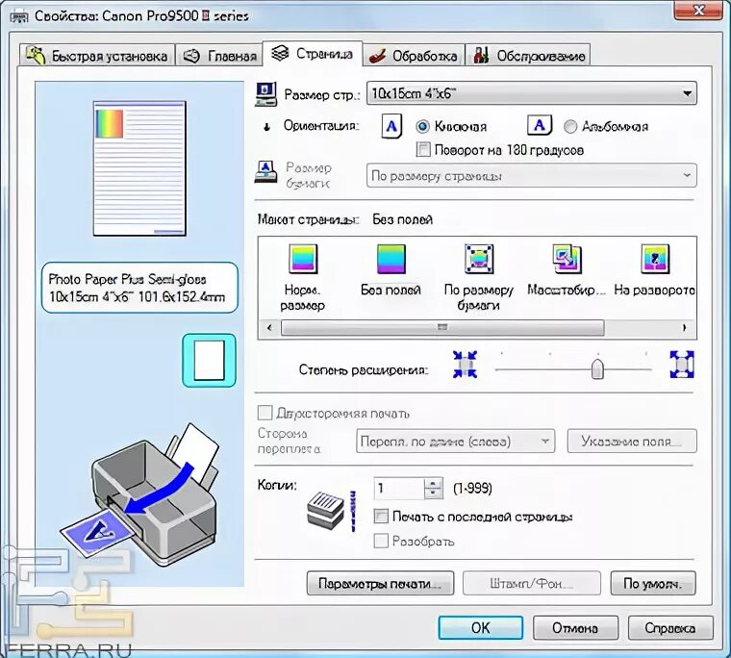The image size is (731, 658).
Task: Open help via Справка button
Action: coord(670,627)
